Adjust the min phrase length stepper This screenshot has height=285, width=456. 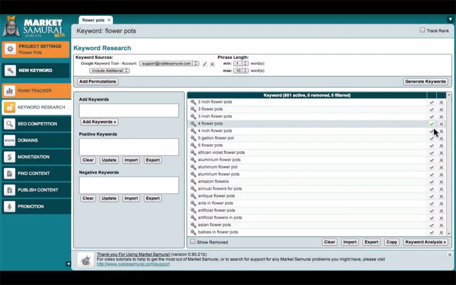pos(245,63)
